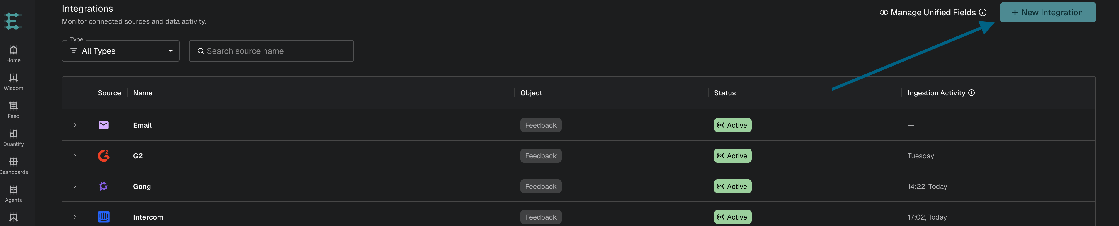The height and width of the screenshot is (226, 1119).
Task: Open the Dashboards grid icon
Action: [14, 161]
